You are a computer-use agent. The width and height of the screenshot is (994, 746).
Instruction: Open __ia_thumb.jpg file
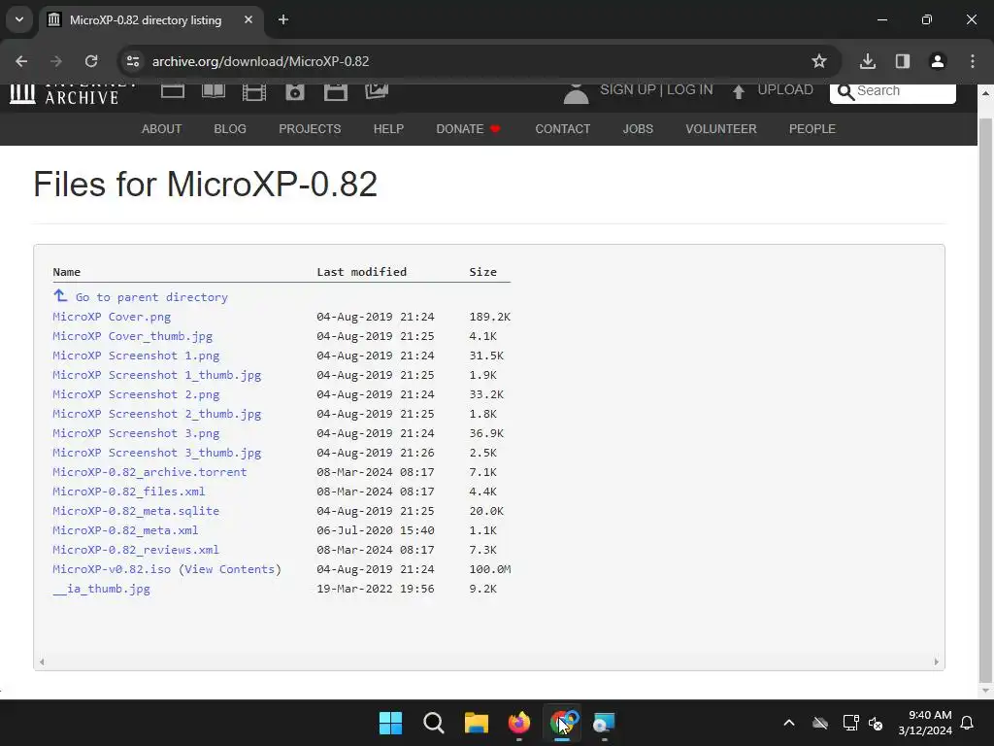101,589
